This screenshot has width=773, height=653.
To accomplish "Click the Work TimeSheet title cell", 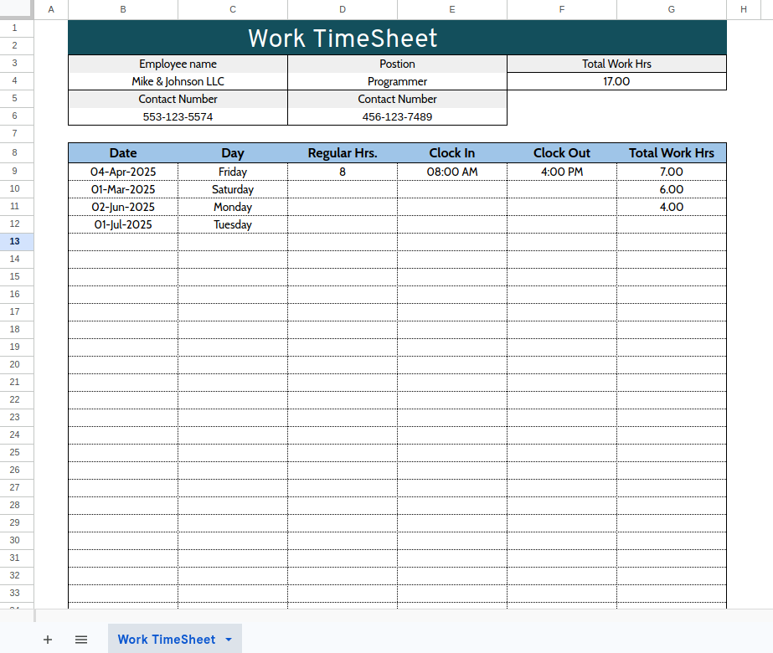I will [x=397, y=38].
